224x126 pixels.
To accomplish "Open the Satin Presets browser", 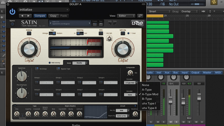I will point(95,24).
